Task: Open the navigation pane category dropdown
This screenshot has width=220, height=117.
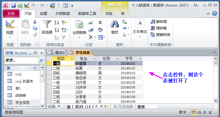Action: 36,53
